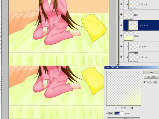
Task: Select the layer named ベッド
Action: click(136, 36)
